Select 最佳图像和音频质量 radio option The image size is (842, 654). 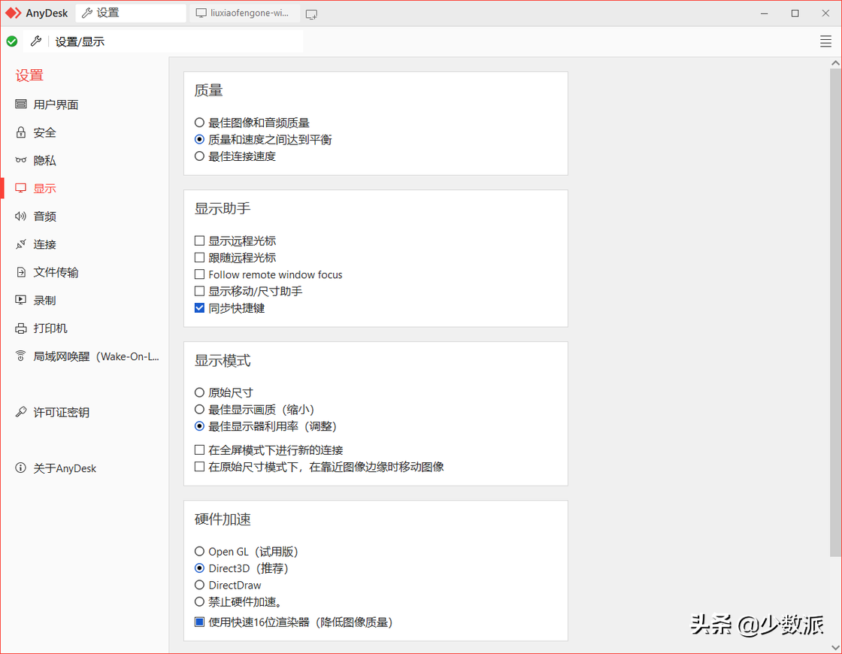coord(199,123)
